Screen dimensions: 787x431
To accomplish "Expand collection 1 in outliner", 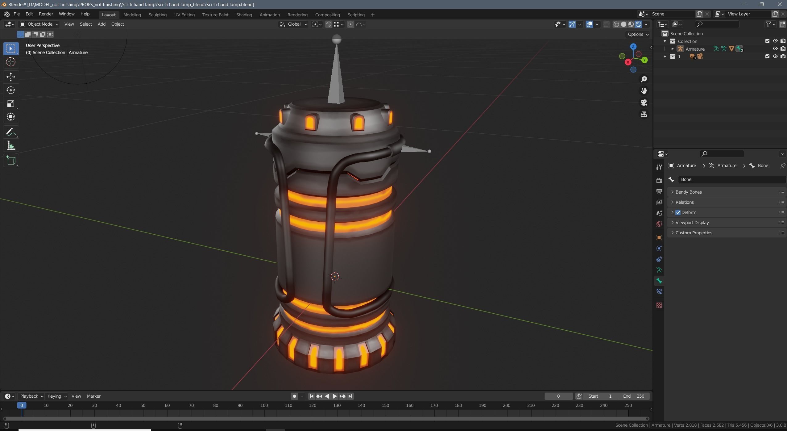I will pos(665,56).
